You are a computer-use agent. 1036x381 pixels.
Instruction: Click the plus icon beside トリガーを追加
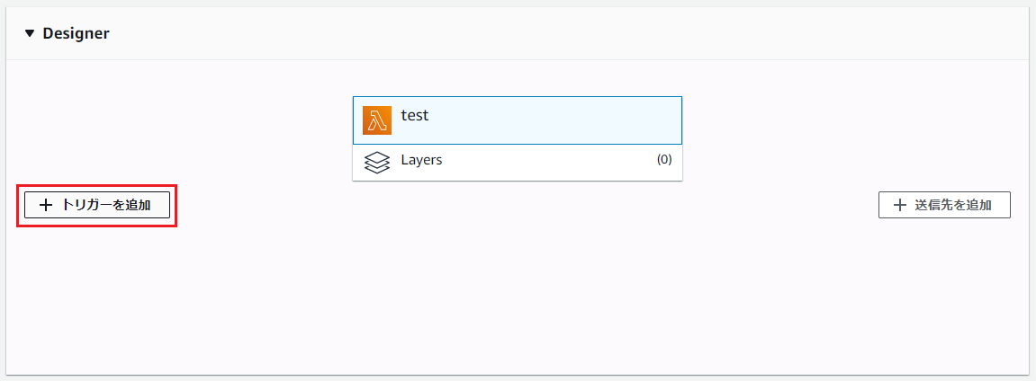click(47, 205)
